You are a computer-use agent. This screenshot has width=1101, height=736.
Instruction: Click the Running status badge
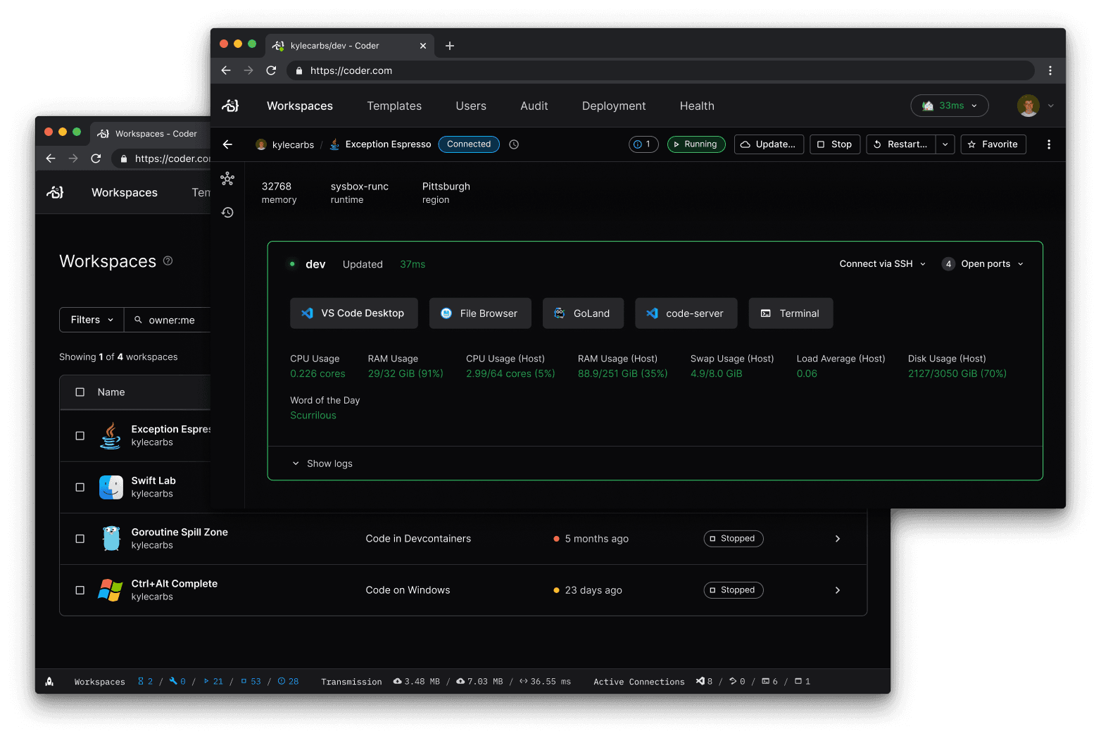[696, 144]
